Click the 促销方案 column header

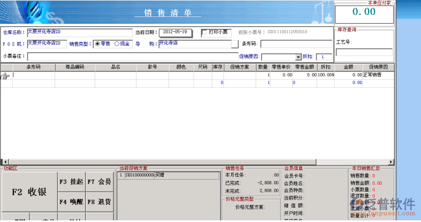(x=240, y=67)
